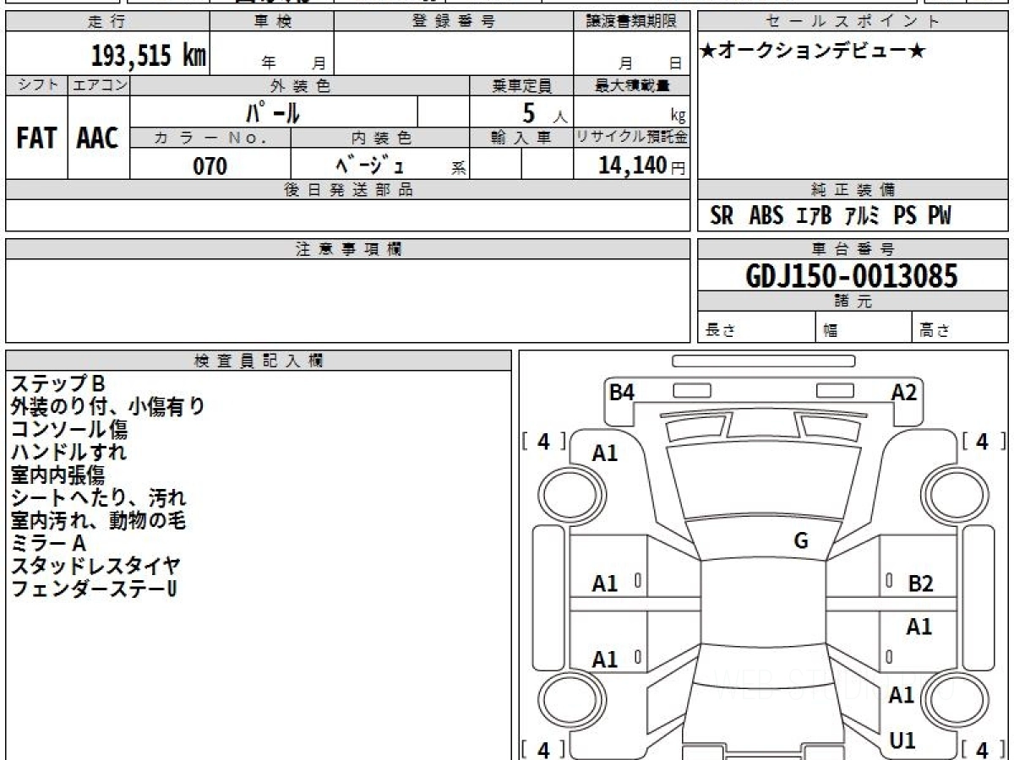Image resolution: width=1014 pixels, height=760 pixels.
Task: Select the note スタッドレスタイヤ
Action: point(95,566)
